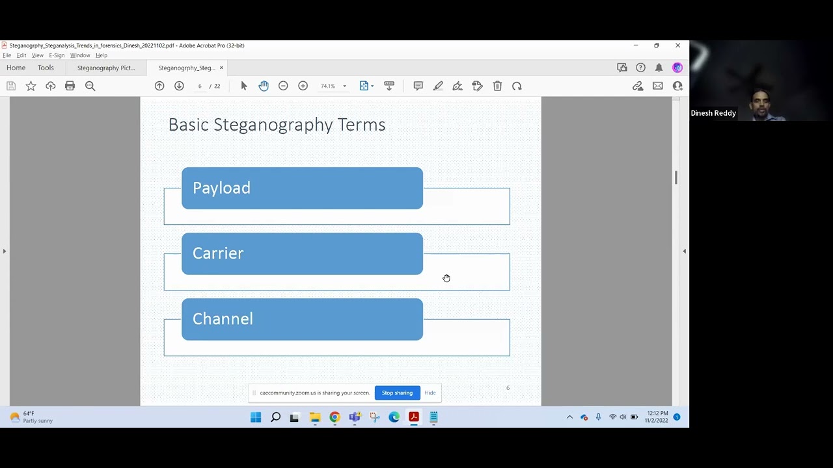Go to the previous page arrow
Screen dimensions: 833x468
click(159, 86)
